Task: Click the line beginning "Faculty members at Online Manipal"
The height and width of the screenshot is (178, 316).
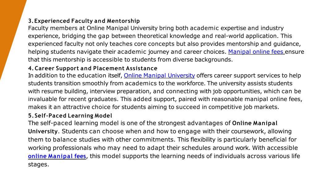Action: (x=156, y=28)
